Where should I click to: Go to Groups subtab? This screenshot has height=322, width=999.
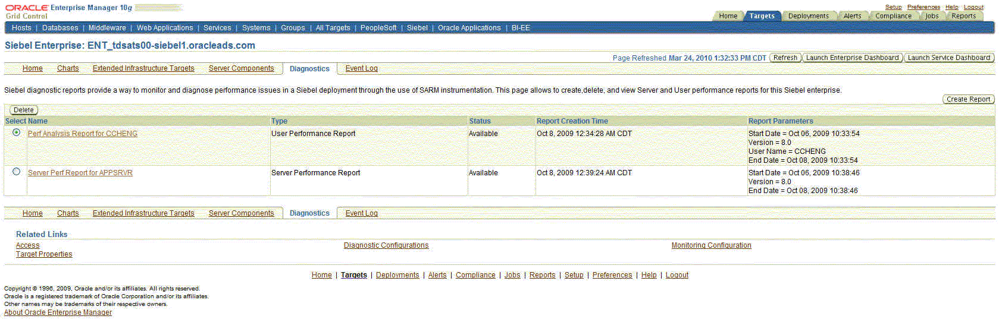pyautogui.click(x=293, y=28)
